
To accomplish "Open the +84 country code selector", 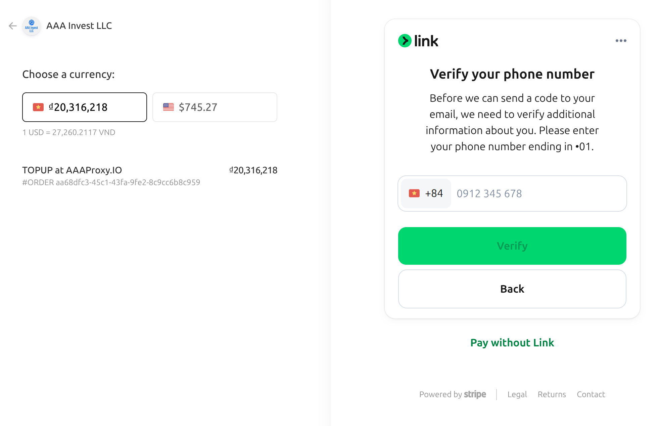I will tap(426, 194).
